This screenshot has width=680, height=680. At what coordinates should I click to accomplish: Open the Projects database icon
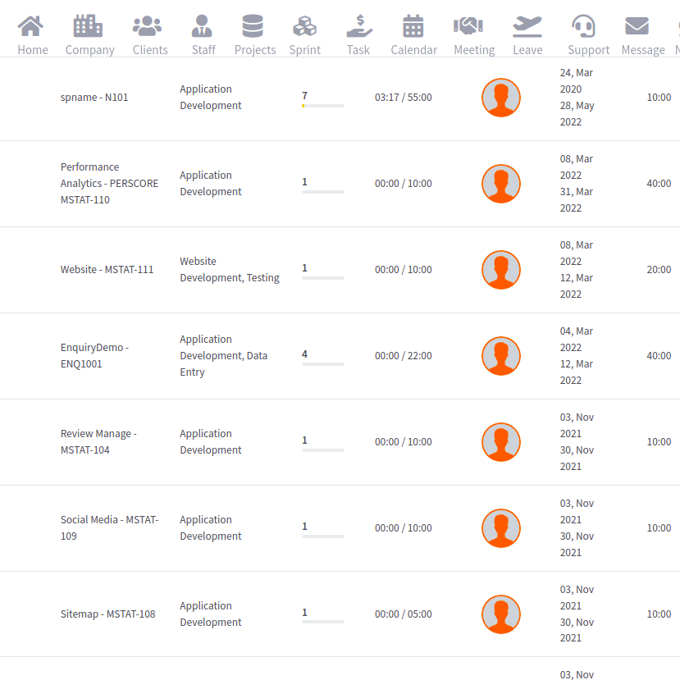tap(253, 27)
